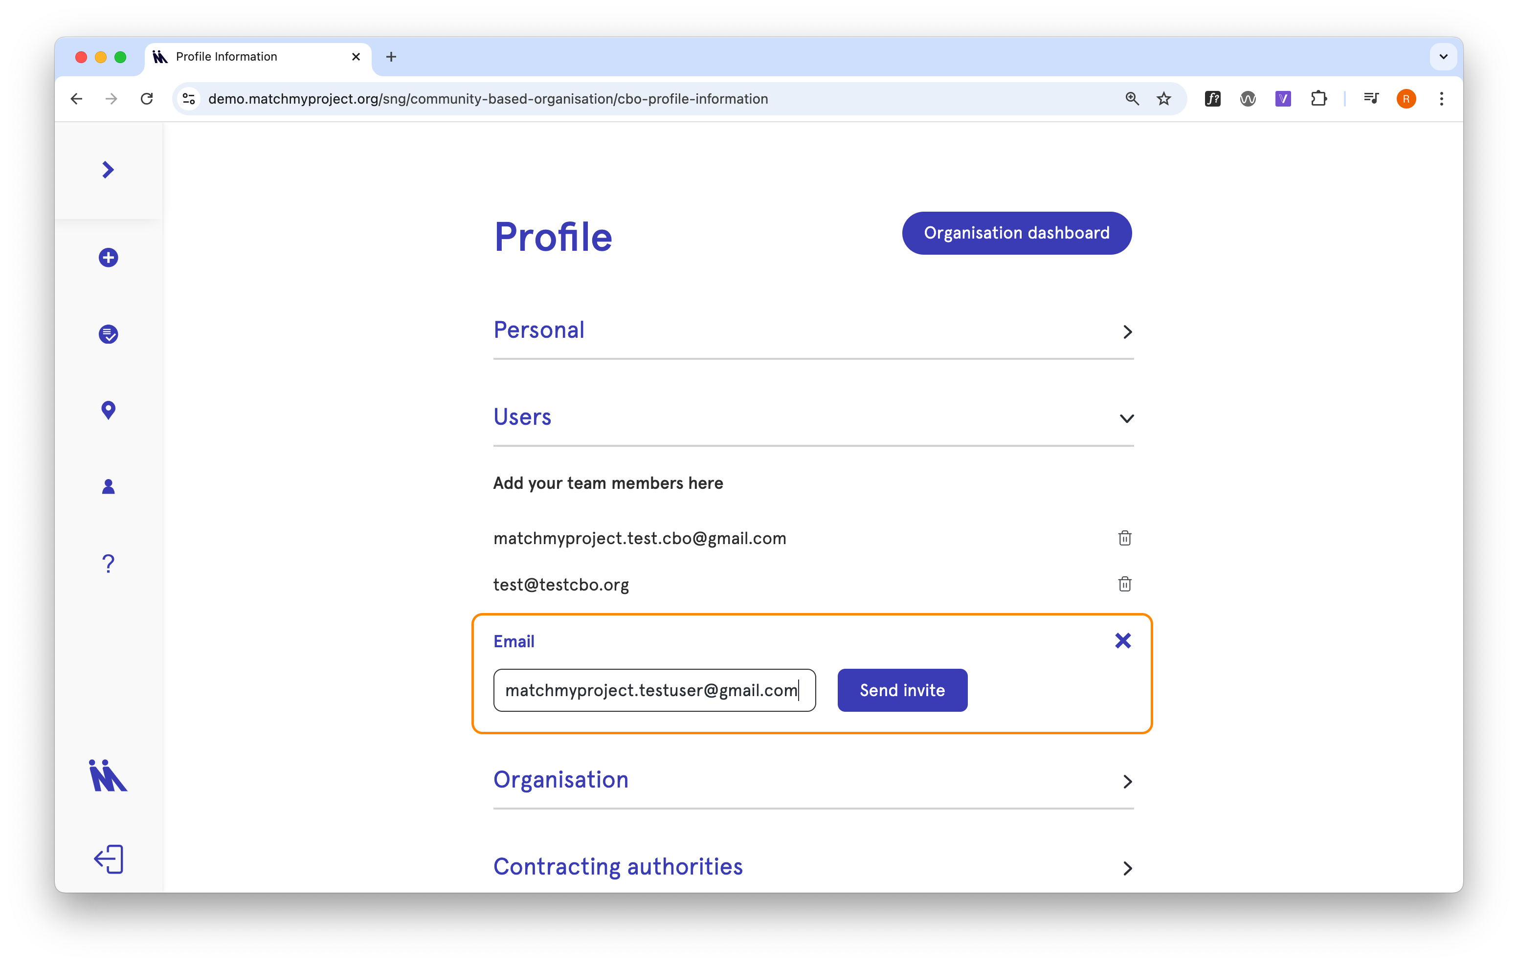This screenshot has height=965, width=1518.
Task: Expand the sidebar with the chevron arrow
Action: pos(108,170)
